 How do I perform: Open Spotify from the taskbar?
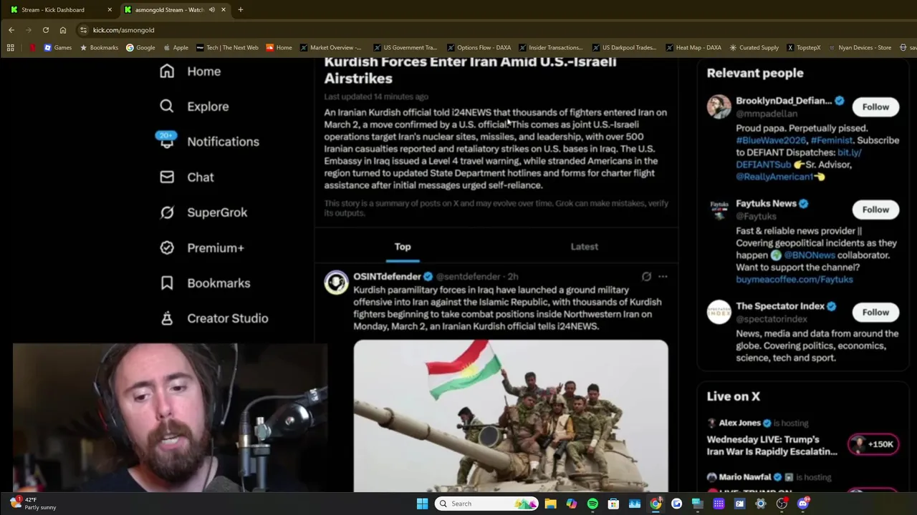click(592, 504)
